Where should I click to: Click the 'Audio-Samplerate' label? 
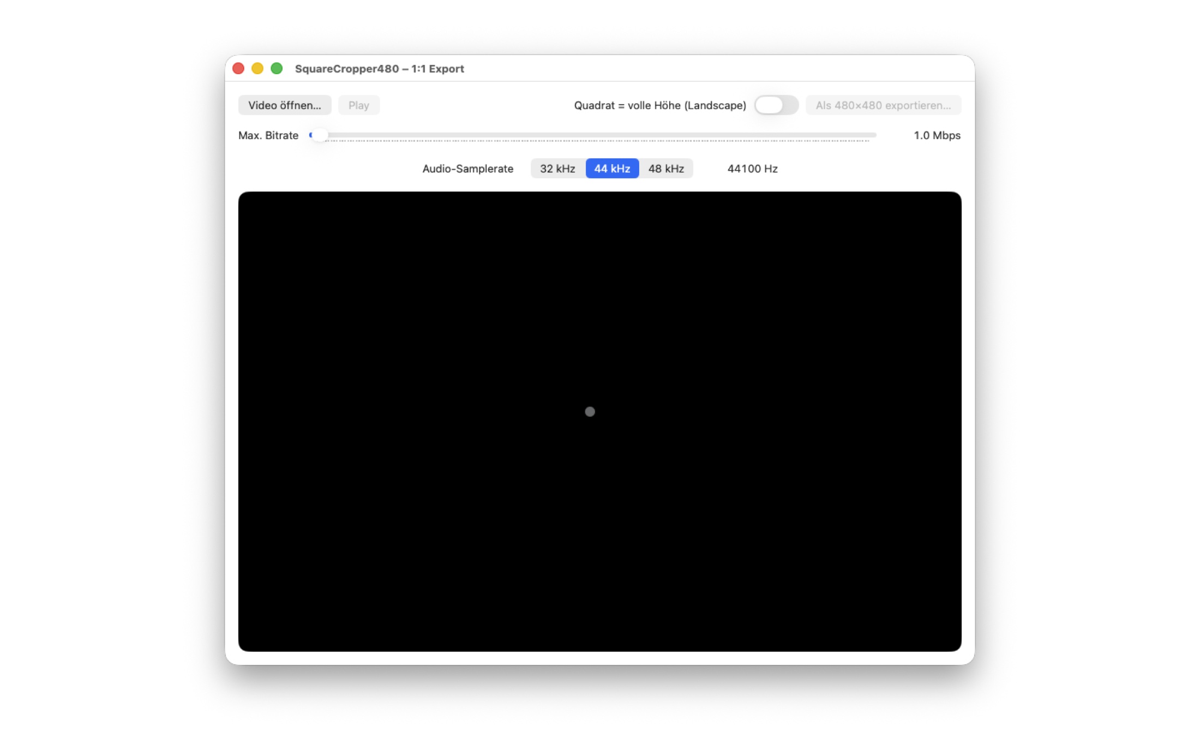467,169
